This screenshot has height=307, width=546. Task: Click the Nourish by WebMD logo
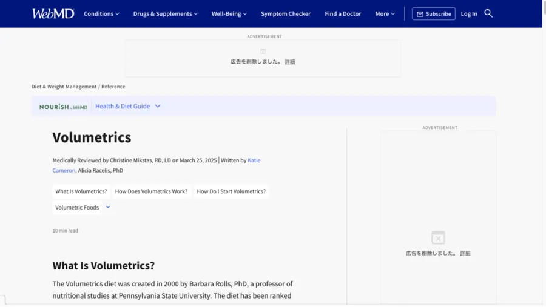[63, 107]
